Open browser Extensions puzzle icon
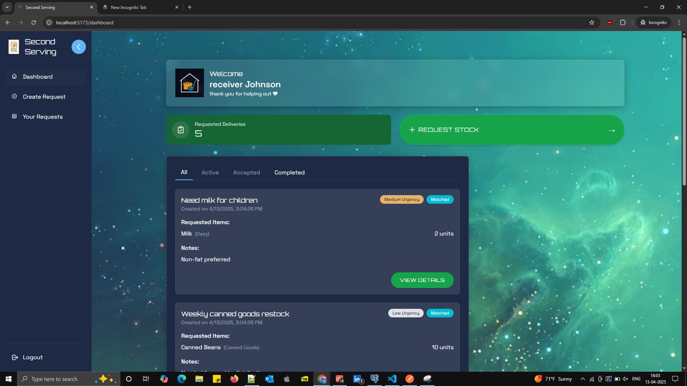Image resolution: width=687 pixels, height=386 pixels. click(623, 23)
